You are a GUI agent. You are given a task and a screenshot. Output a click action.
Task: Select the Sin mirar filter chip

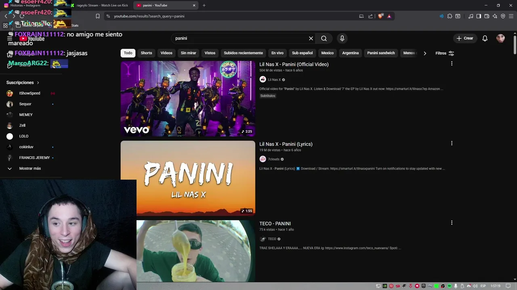click(188, 53)
